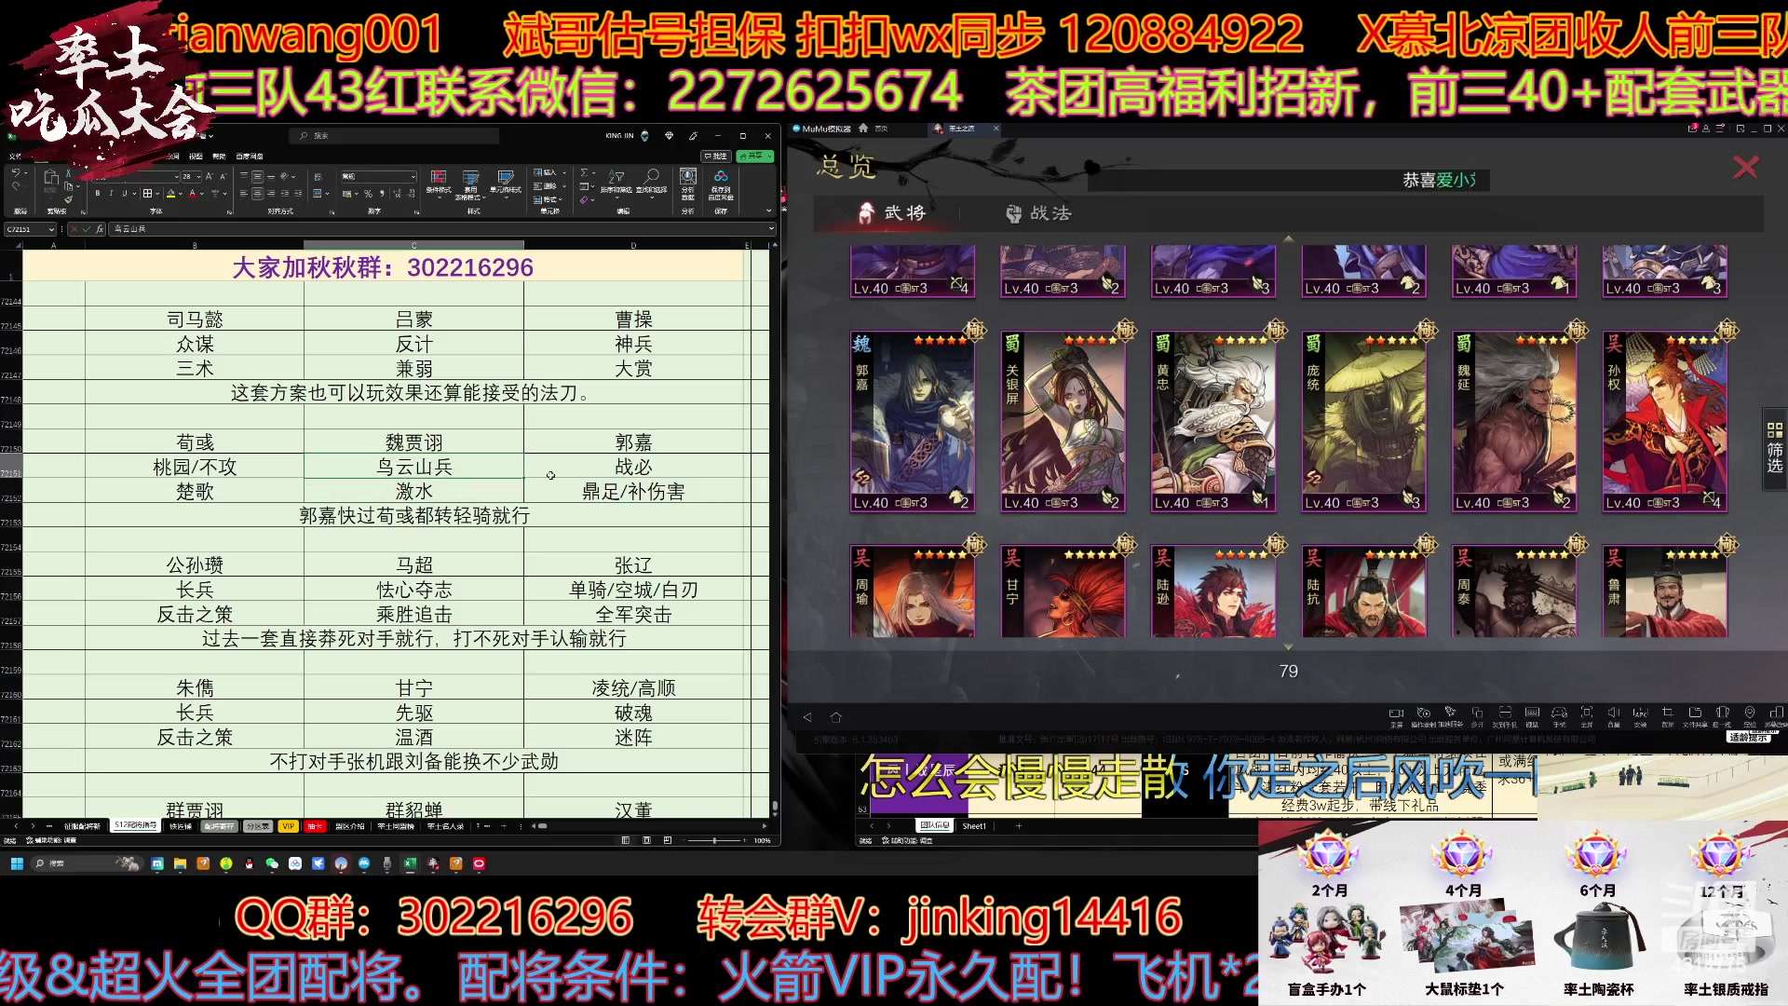Click the Undo icon in Excel ribbon
Image resolution: width=1788 pixels, height=1006 pixels.
point(16,172)
